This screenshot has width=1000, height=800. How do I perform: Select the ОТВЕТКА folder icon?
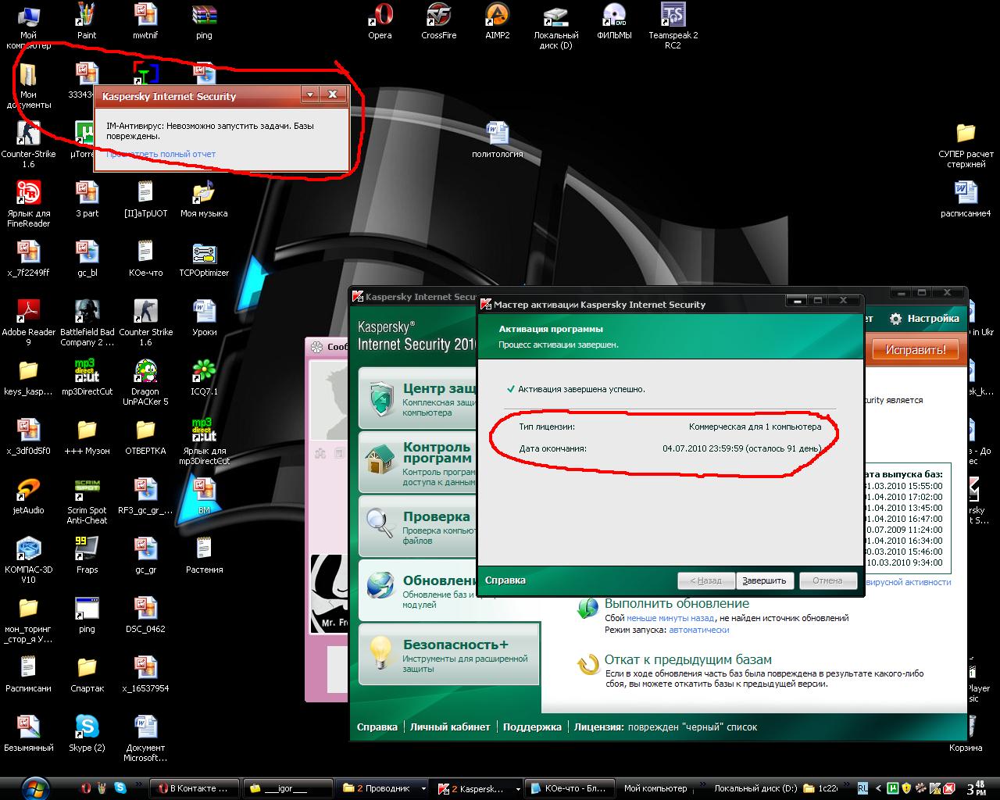pos(145,437)
